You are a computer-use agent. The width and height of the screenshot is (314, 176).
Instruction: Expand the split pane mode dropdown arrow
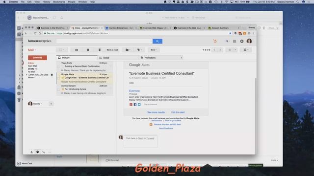click(235, 50)
